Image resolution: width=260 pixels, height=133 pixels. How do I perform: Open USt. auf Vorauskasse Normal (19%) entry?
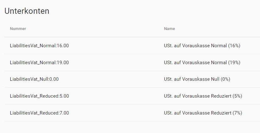coord(202,63)
